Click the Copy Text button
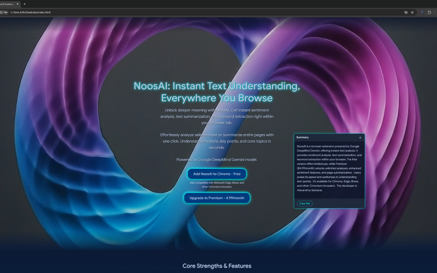This screenshot has height=273, width=437. (x=305, y=203)
